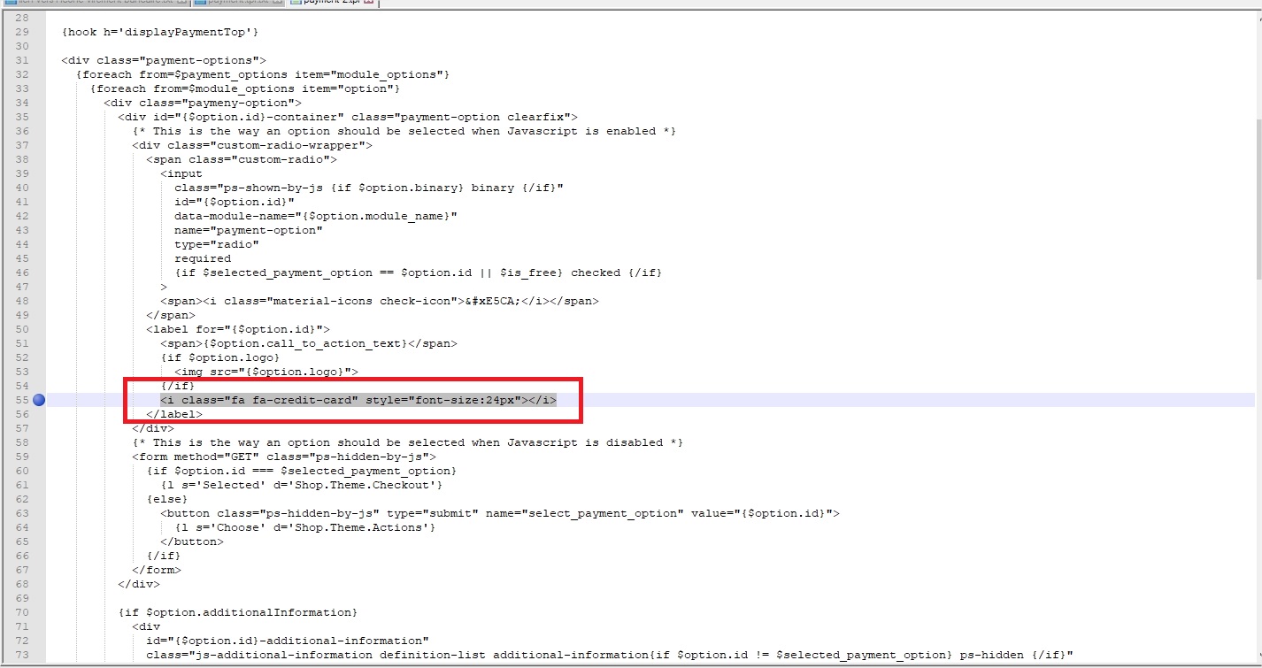This screenshot has height=668, width=1262.
Task: Click the foreach from=$module_options line
Action: point(245,88)
